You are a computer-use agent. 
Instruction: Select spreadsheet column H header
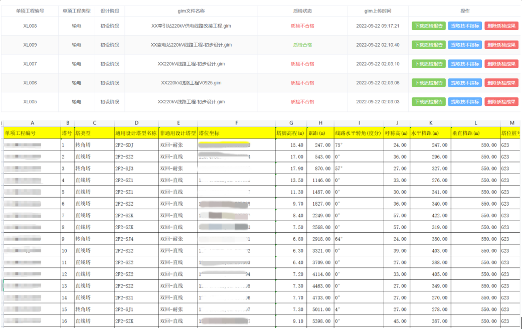320,123
